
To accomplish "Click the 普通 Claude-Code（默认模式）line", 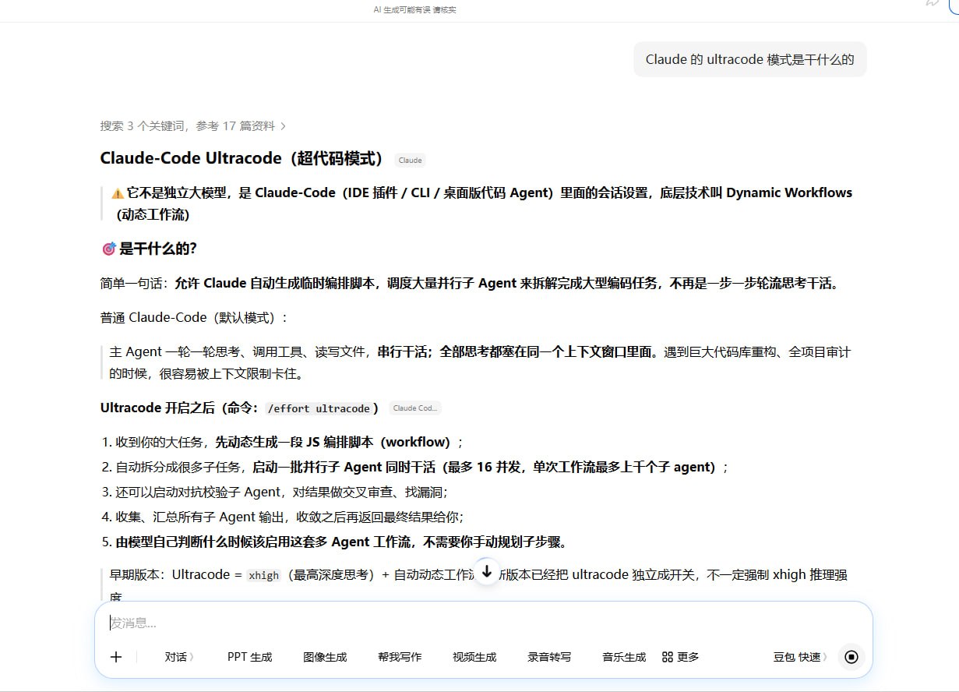I will [194, 317].
